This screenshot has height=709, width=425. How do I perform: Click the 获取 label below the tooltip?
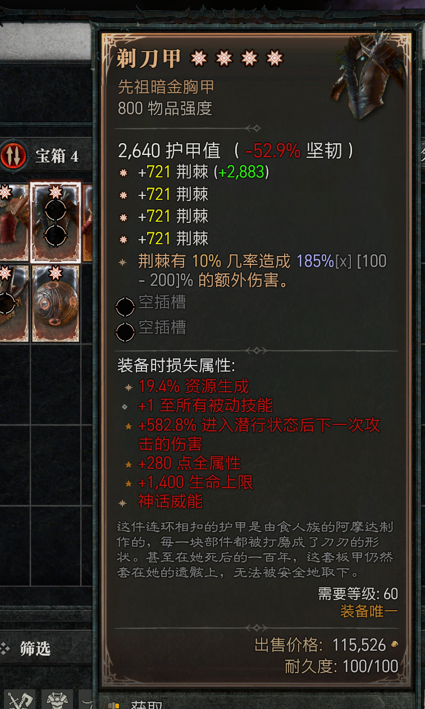147,705
